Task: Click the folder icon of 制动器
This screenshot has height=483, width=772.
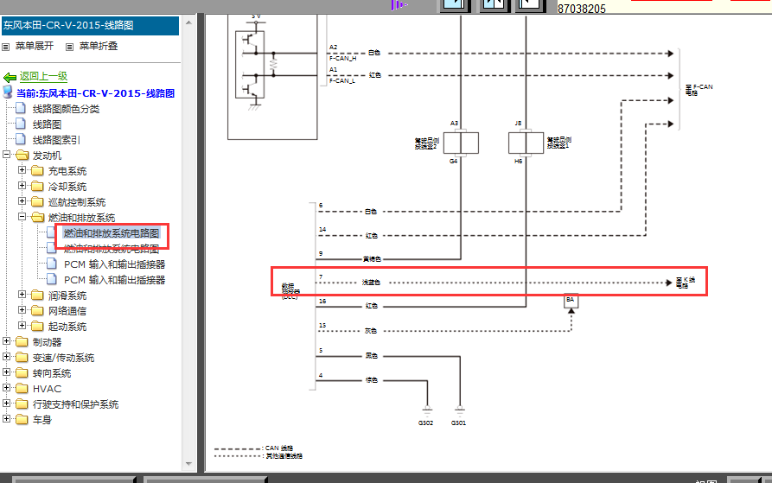Action: pyautogui.click(x=22, y=342)
